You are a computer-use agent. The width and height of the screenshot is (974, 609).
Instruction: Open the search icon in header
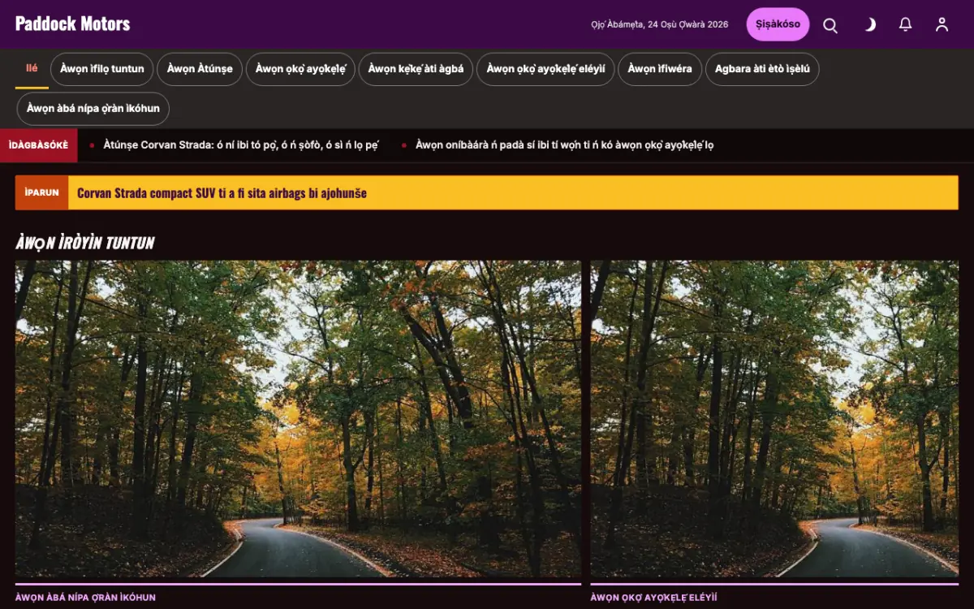point(830,24)
